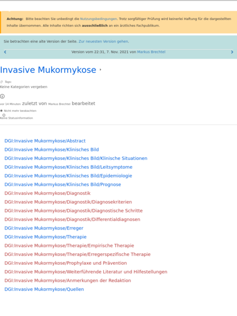Open the blue DGI:Invasive Mukormykose/Therapie link
The height and width of the screenshot is (316, 237).
pos(45,237)
